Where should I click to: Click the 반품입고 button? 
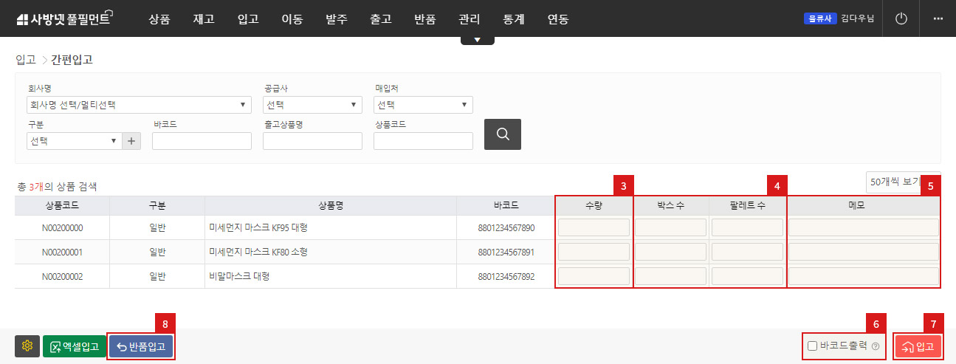click(142, 346)
